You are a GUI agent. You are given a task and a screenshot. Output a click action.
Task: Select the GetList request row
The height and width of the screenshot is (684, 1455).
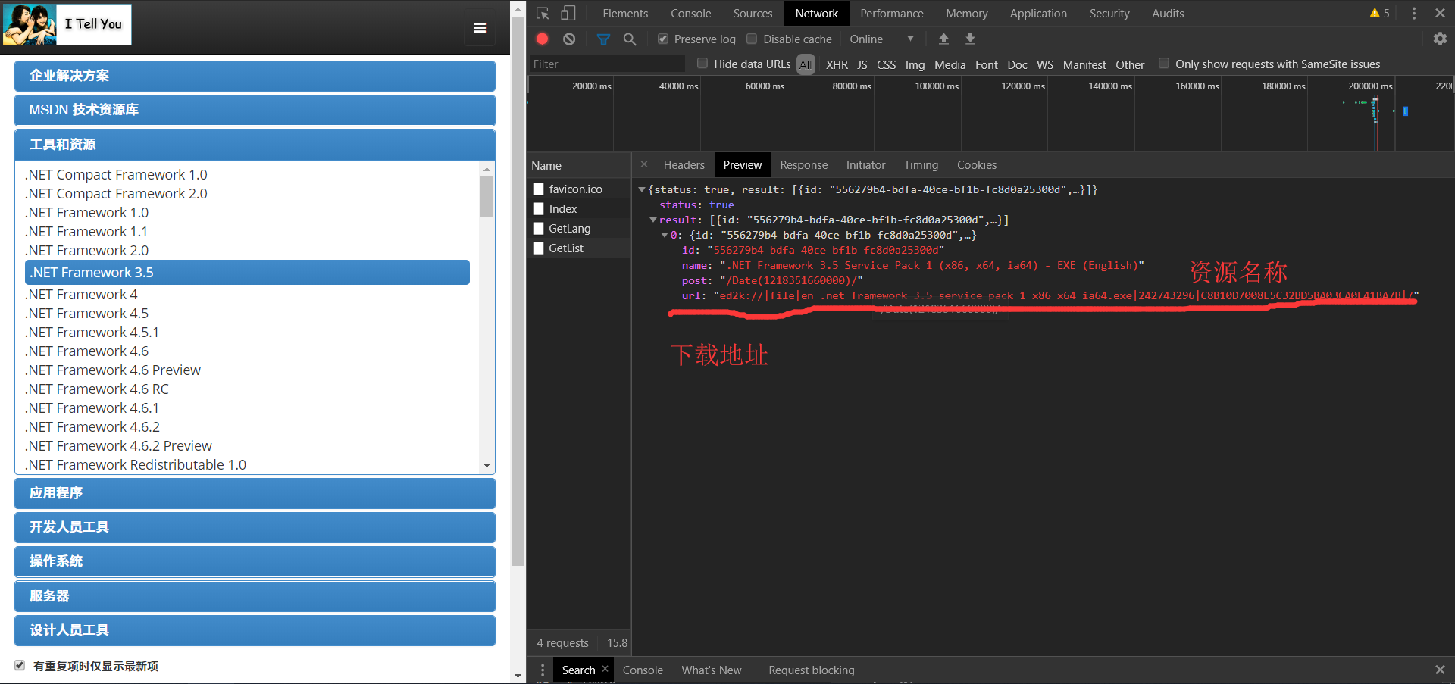(579, 248)
